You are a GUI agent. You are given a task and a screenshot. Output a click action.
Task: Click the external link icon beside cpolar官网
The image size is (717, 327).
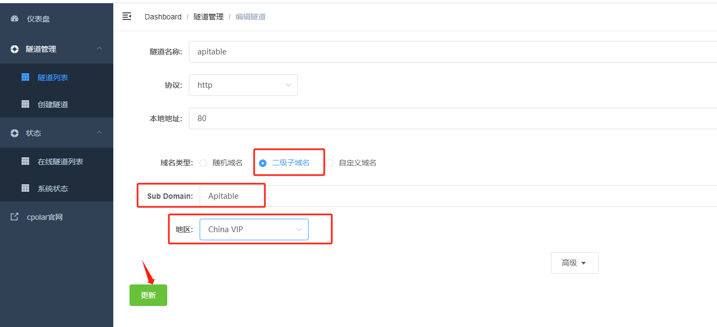[15, 217]
